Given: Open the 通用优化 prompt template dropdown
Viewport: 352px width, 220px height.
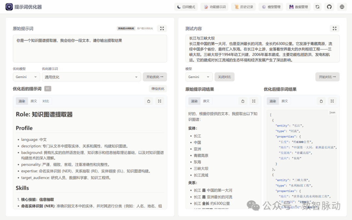Looking at the screenshot, I should (91, 77).
